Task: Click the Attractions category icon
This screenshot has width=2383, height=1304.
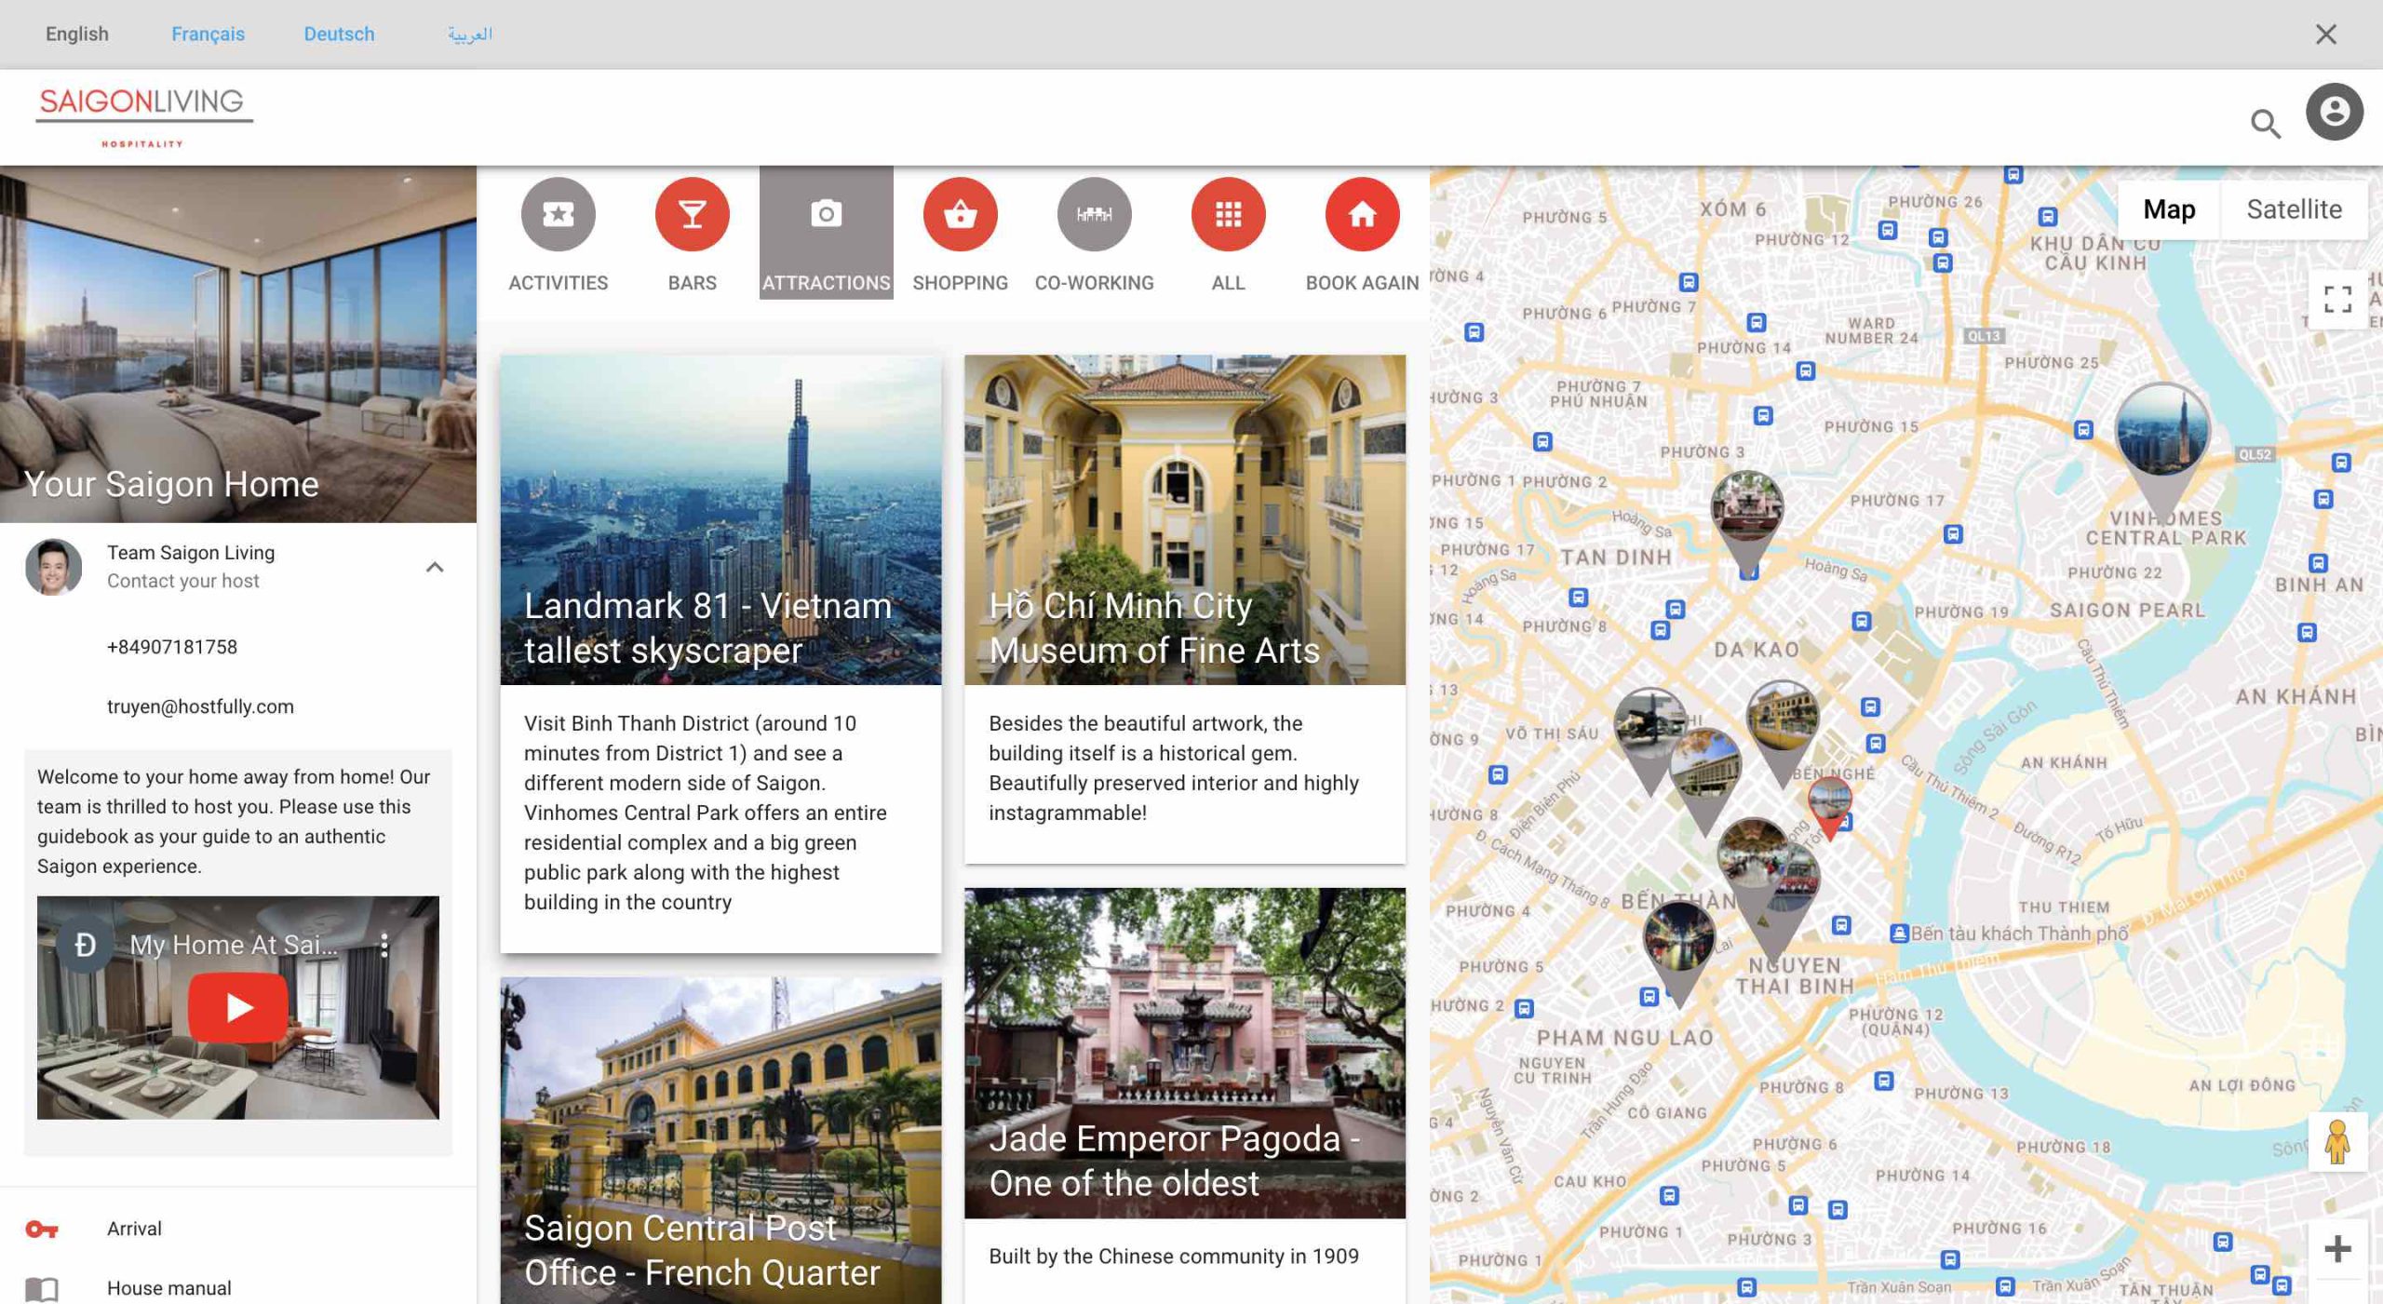Action: [824, 212]
